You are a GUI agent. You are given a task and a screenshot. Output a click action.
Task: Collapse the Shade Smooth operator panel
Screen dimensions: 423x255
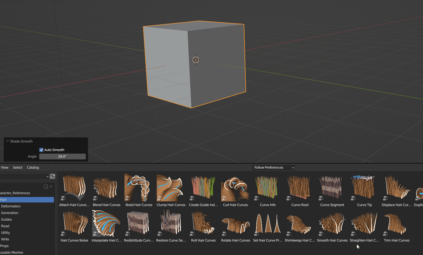pyautogui.click(x=7, y=141)
